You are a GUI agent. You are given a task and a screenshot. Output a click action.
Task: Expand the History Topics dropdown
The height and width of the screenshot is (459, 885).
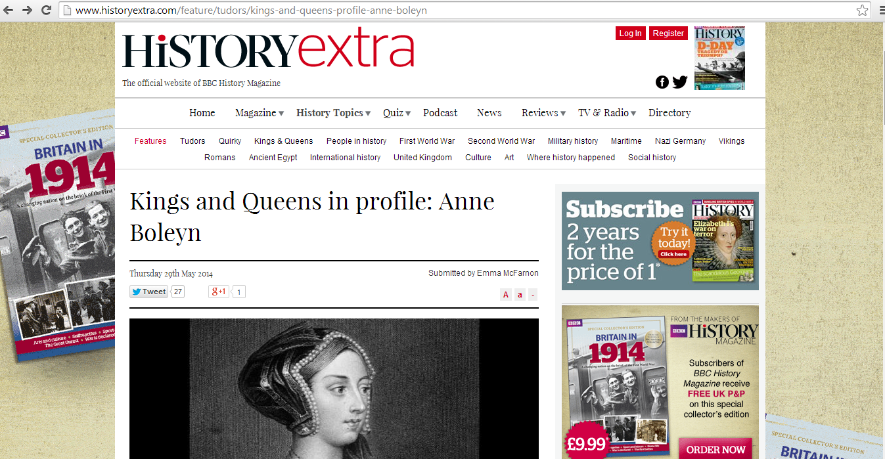tap(334, 113)
